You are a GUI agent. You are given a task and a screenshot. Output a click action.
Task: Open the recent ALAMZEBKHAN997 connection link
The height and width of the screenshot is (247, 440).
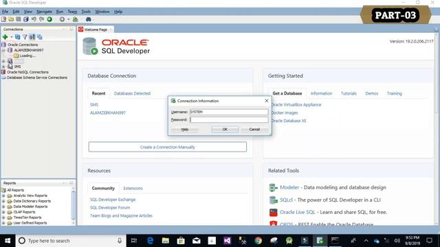(108, 113)
